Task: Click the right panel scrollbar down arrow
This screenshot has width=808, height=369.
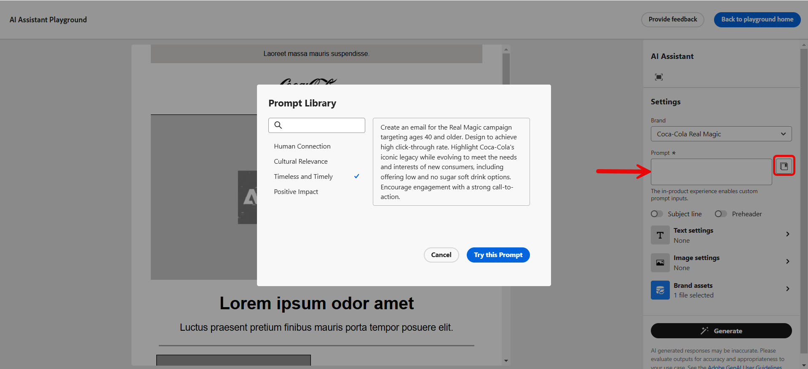Action: (804, 365)
